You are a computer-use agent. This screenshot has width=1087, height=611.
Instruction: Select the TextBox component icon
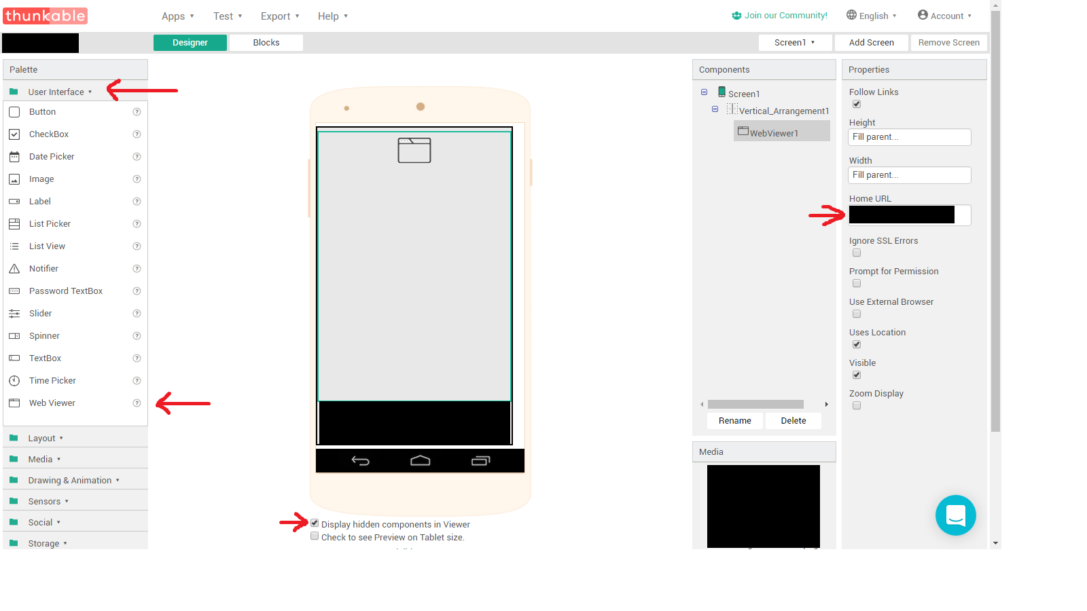tap(14, 358)
